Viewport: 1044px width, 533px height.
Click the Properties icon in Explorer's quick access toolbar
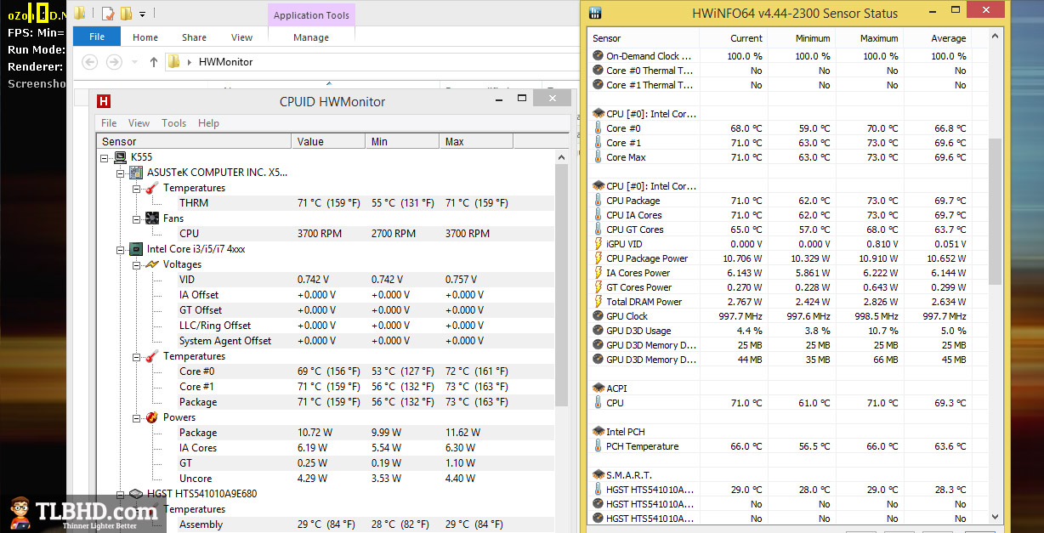[108, 13]
